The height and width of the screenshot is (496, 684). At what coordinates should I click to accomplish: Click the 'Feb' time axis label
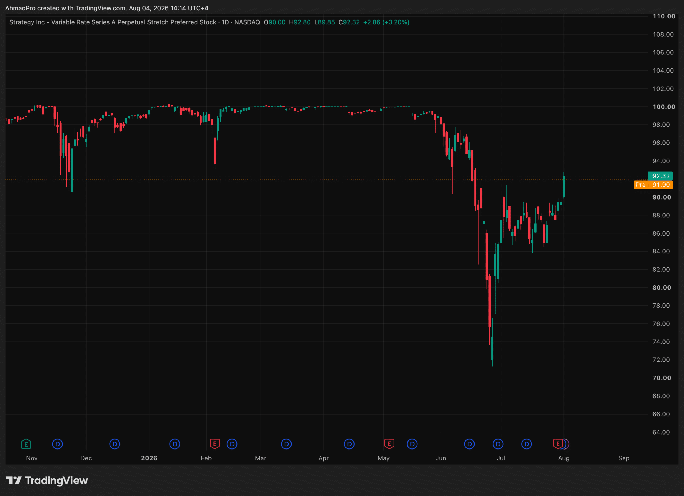(206, 458)
